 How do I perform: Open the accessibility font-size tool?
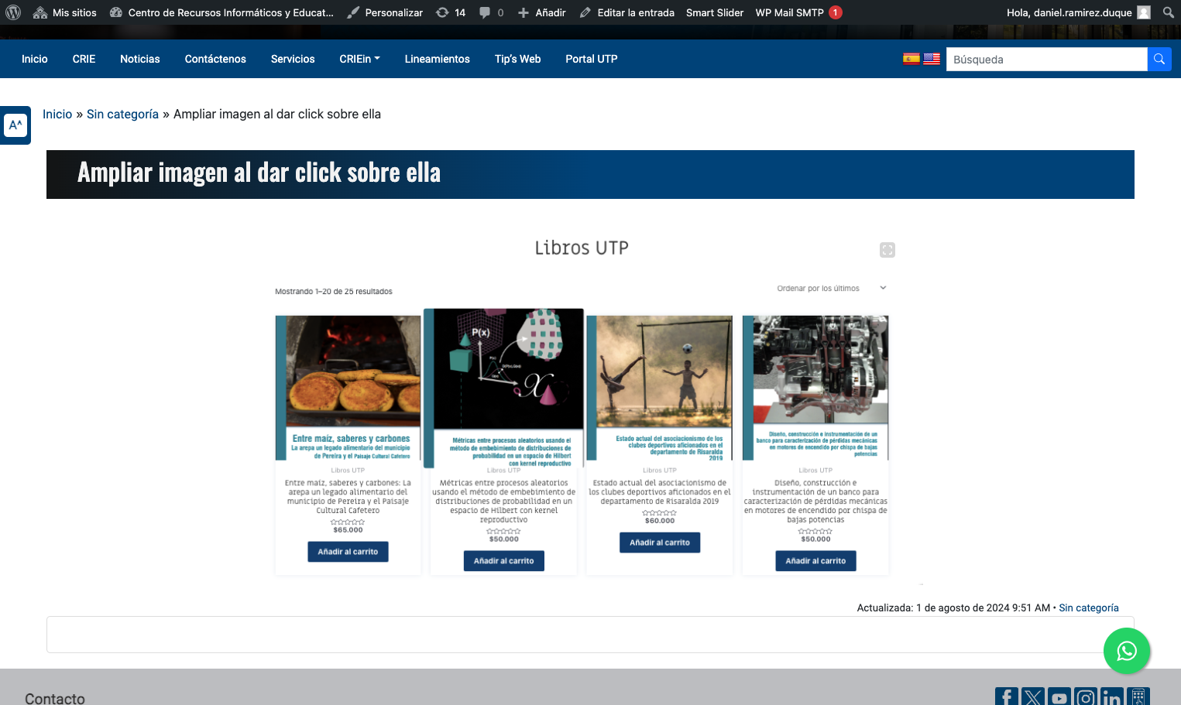click(15, 125)
